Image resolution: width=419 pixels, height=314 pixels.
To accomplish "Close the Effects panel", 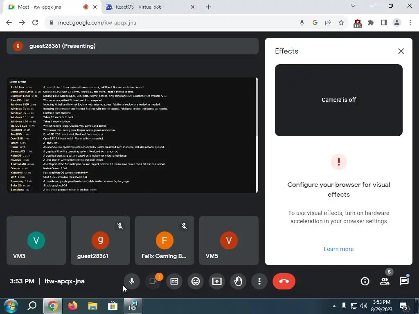I will pyautogui.click(x=401, y=51).
